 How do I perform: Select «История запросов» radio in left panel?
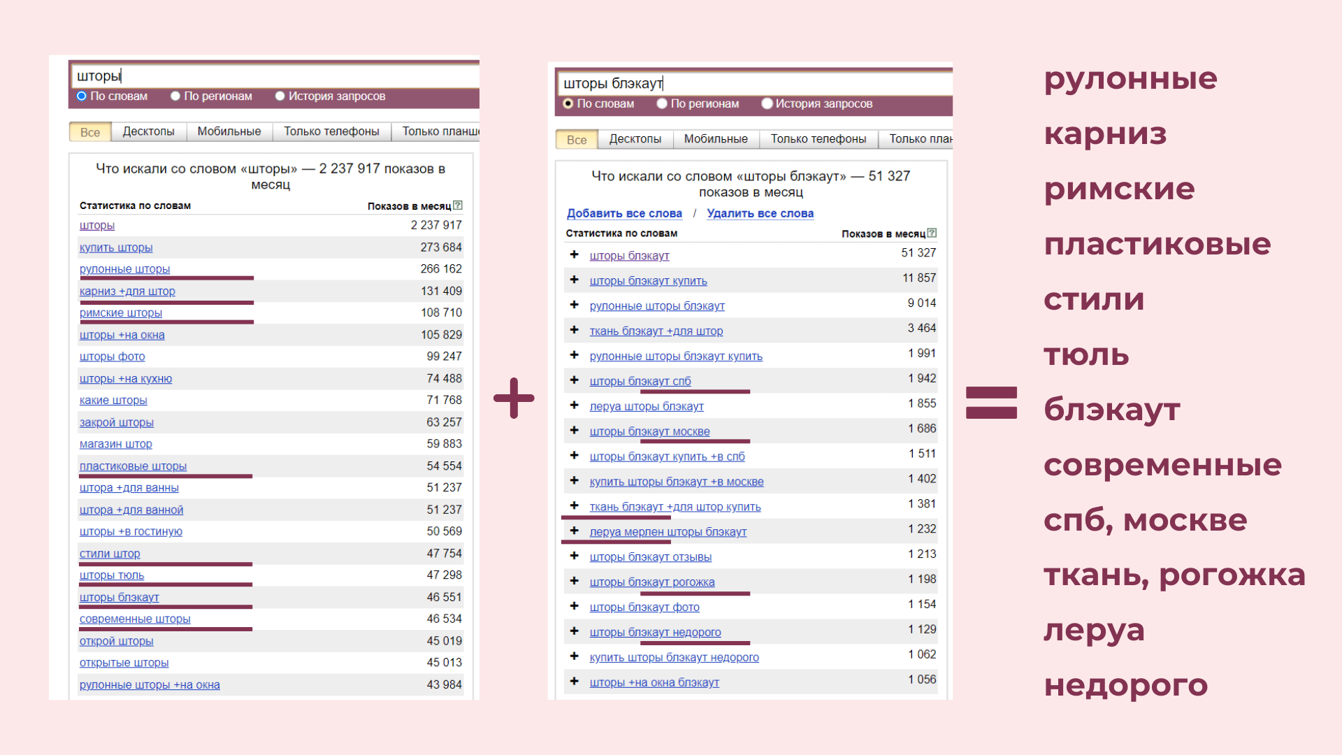[280, 96]
